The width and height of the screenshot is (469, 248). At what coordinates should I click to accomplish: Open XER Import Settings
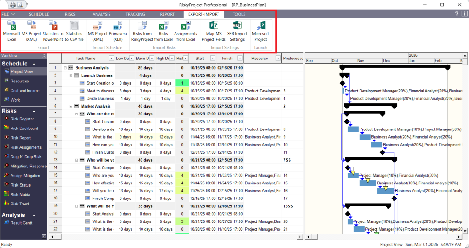coord(237,27)
